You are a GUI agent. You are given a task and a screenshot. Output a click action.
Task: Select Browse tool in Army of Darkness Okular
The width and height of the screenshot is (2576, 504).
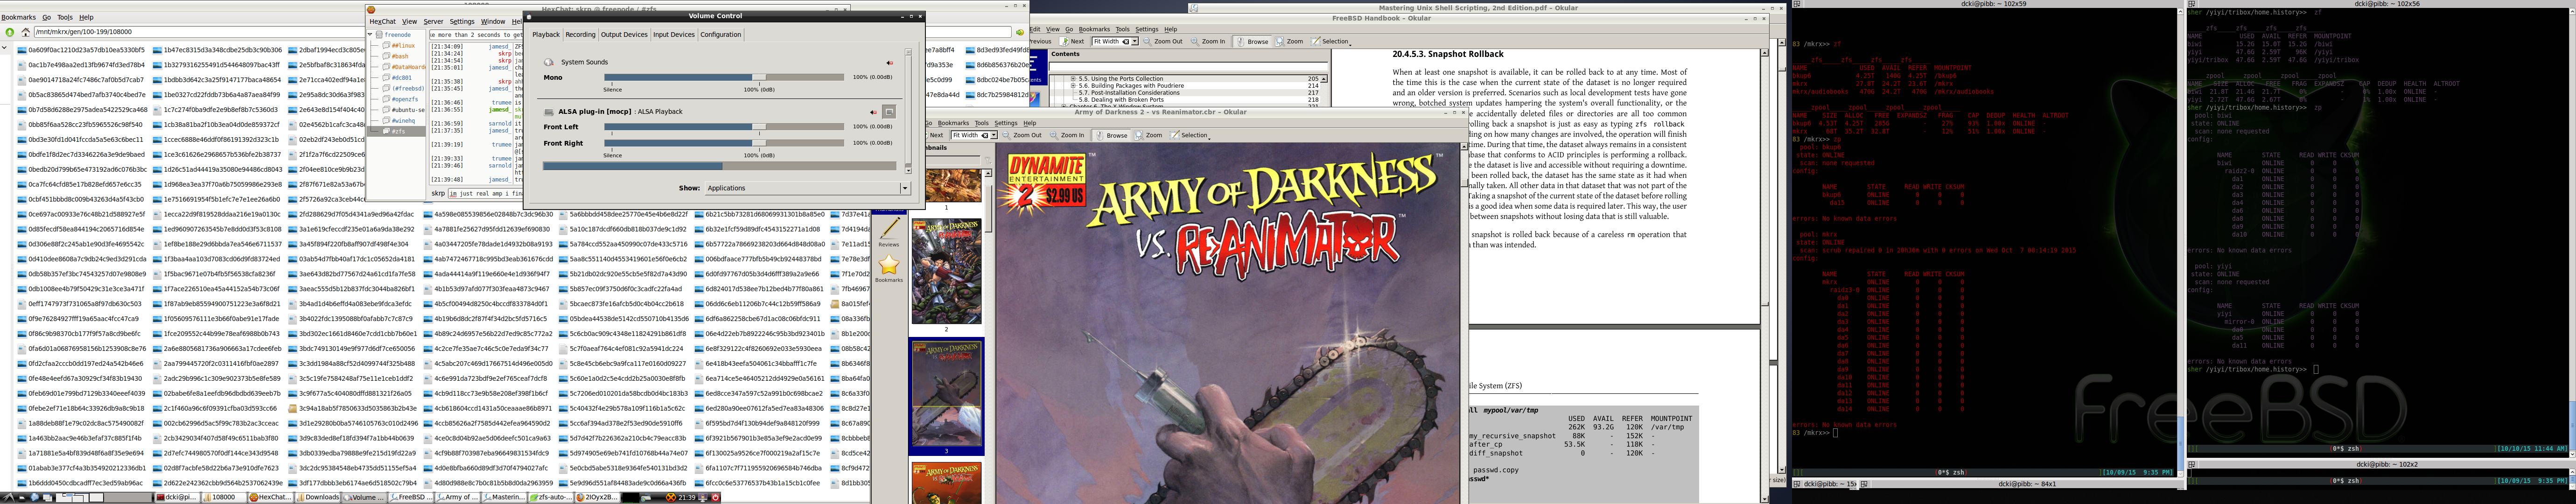pyautogui.click(x=1112, y=135)
